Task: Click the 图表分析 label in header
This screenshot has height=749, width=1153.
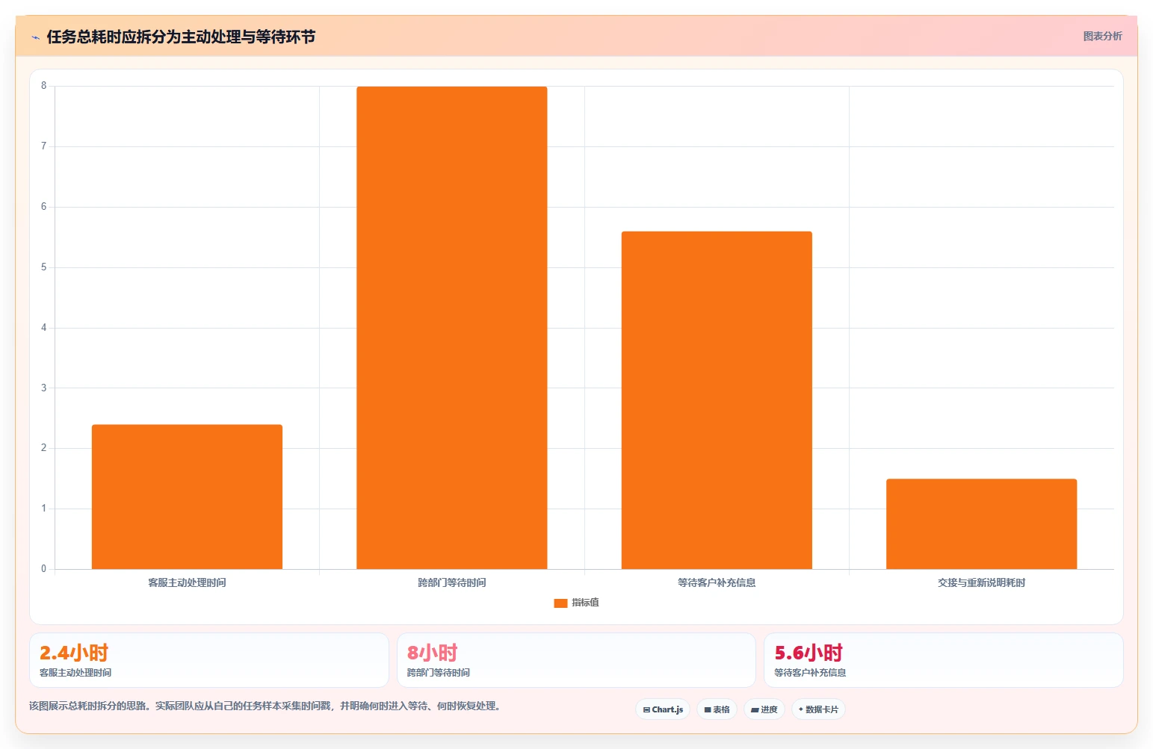Action: [1102, 36]
